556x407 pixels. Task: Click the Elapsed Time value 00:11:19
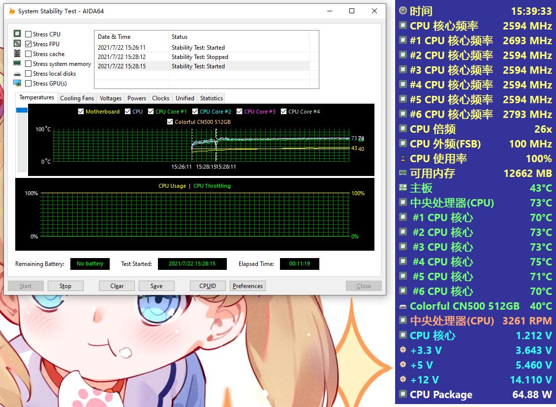click(300, 263)
